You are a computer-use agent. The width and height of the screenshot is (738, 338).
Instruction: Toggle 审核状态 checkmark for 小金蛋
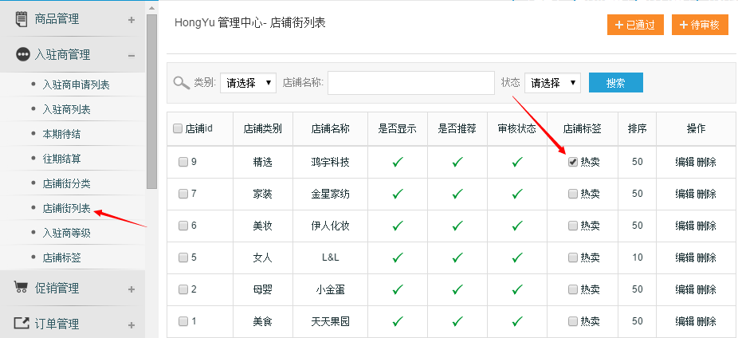[517, 289]
